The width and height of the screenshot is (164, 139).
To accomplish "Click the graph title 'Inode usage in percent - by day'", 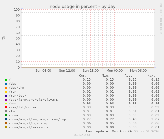I will 82,7.
